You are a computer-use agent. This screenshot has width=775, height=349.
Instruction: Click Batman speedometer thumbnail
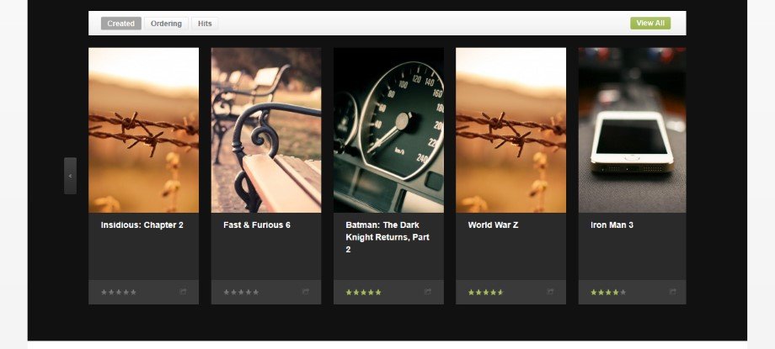388,130
